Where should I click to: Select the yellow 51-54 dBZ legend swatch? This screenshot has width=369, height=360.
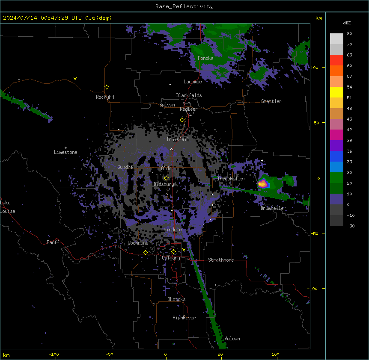(x=336, y=92)
